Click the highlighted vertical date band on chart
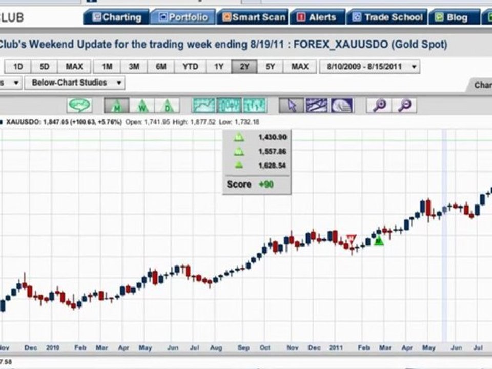 [444, 235]
